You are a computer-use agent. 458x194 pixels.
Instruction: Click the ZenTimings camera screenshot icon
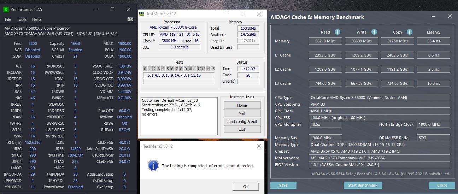coord(130,19)
